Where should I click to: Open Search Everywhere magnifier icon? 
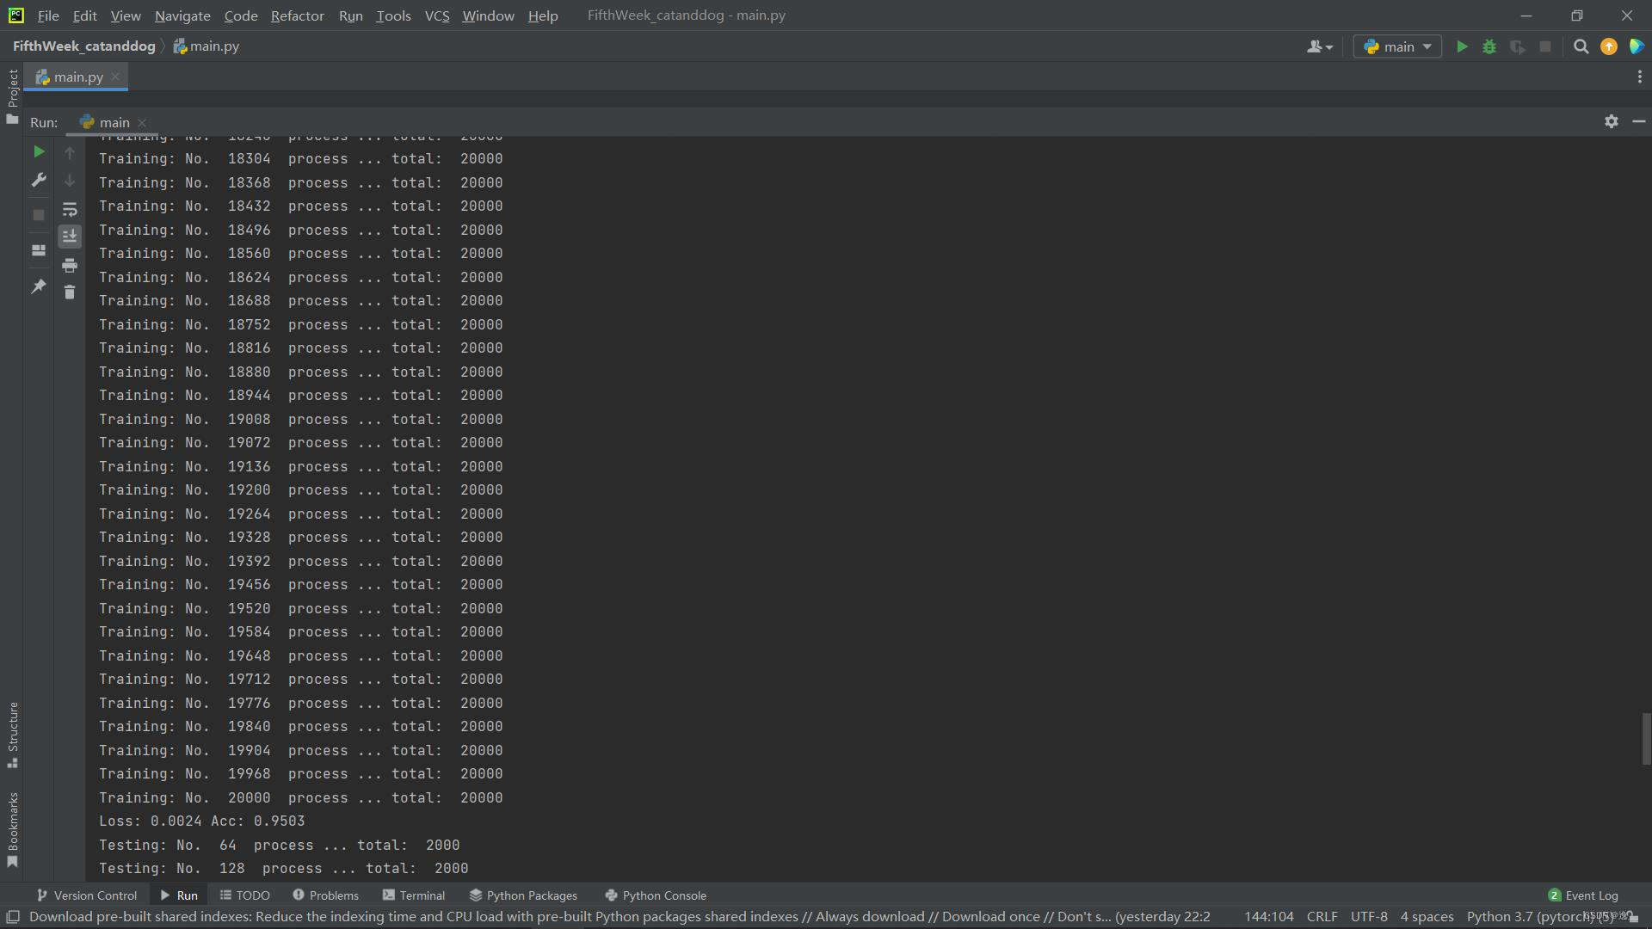coord(1581,47)
